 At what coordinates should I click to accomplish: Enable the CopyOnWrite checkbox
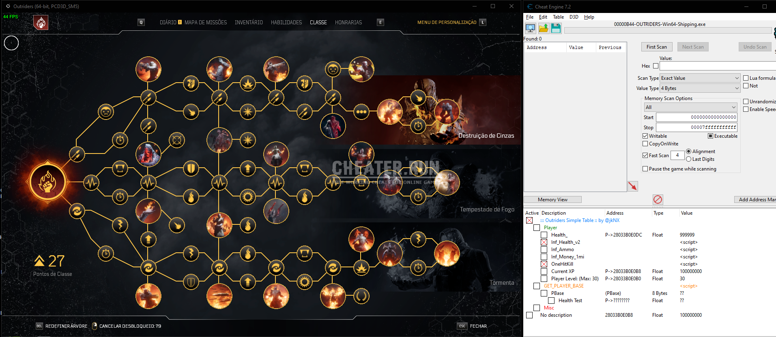[645, 144]
